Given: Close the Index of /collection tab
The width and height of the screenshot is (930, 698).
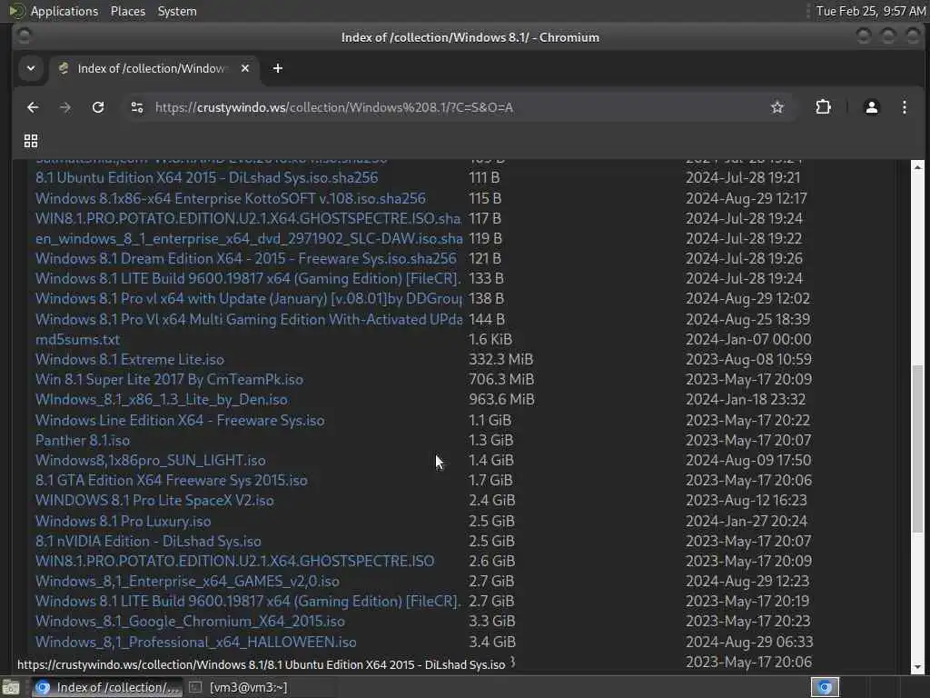Looking at the screenshot, I should [x=245, y=68].
